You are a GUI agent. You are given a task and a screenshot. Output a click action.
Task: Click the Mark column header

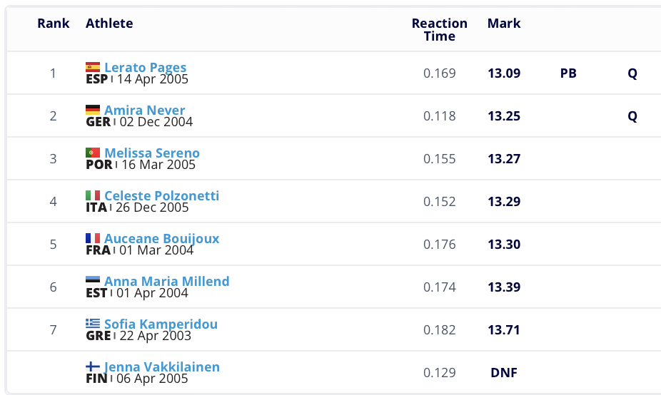tap(504, 24)
